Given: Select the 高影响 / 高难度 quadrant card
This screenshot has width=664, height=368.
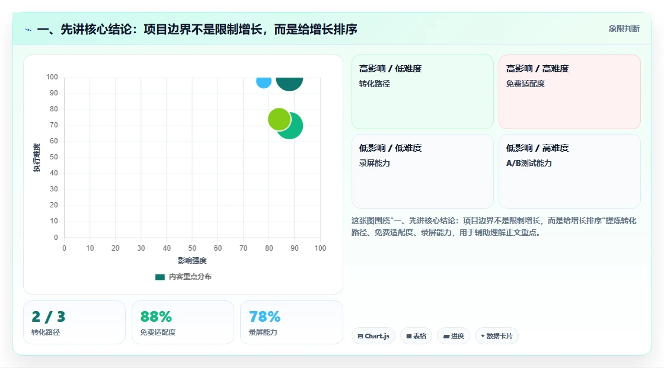Looking at the screenshot, I should [570, 92].
